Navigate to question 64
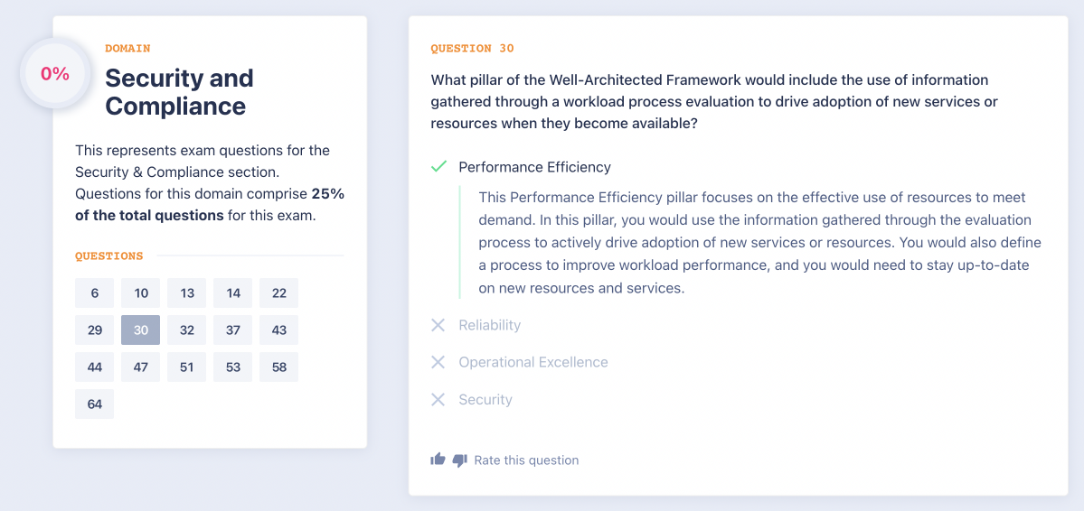1084x511 pixels. (95, 404)
